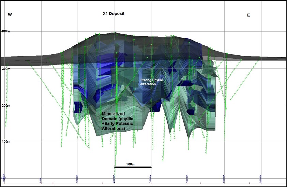The height and width of the screenshot is (187, 287).
Task: Click the 100m scale bar line
Action: click(x=133, y=167)
